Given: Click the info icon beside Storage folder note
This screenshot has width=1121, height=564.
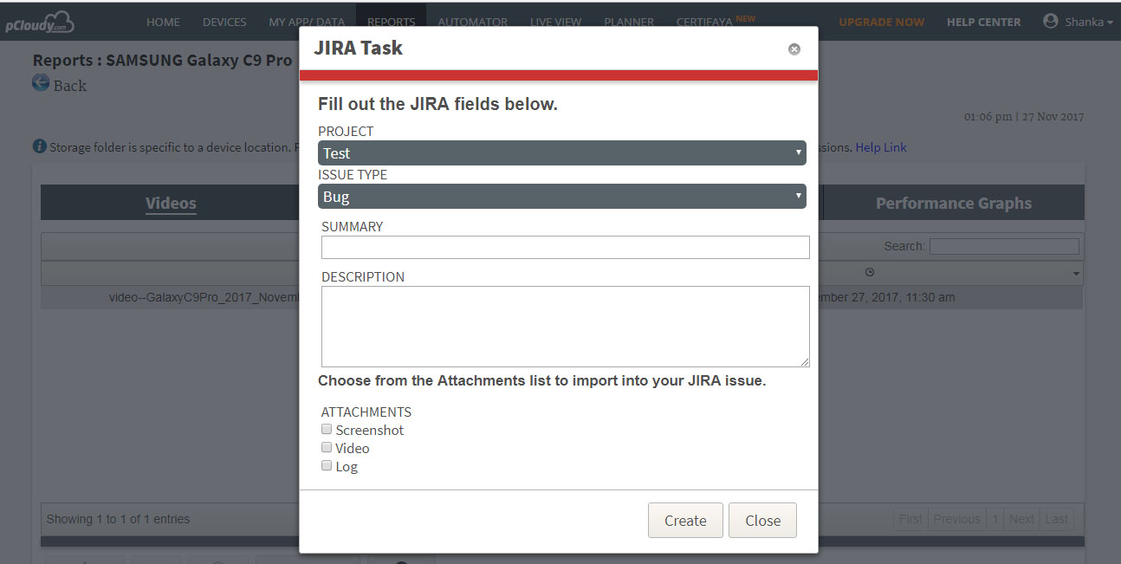Looking at the screenshot, I should 39,146.
